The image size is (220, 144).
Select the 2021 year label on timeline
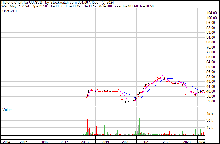(x=146, y=142)
